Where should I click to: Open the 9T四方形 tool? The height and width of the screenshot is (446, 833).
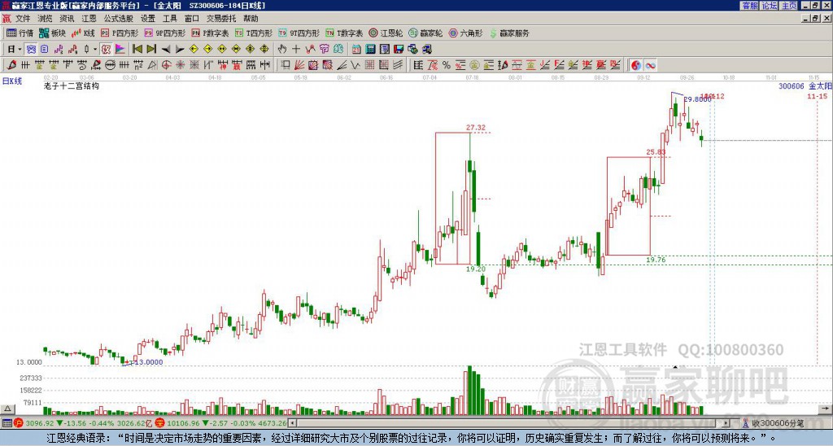coord(299,33)
